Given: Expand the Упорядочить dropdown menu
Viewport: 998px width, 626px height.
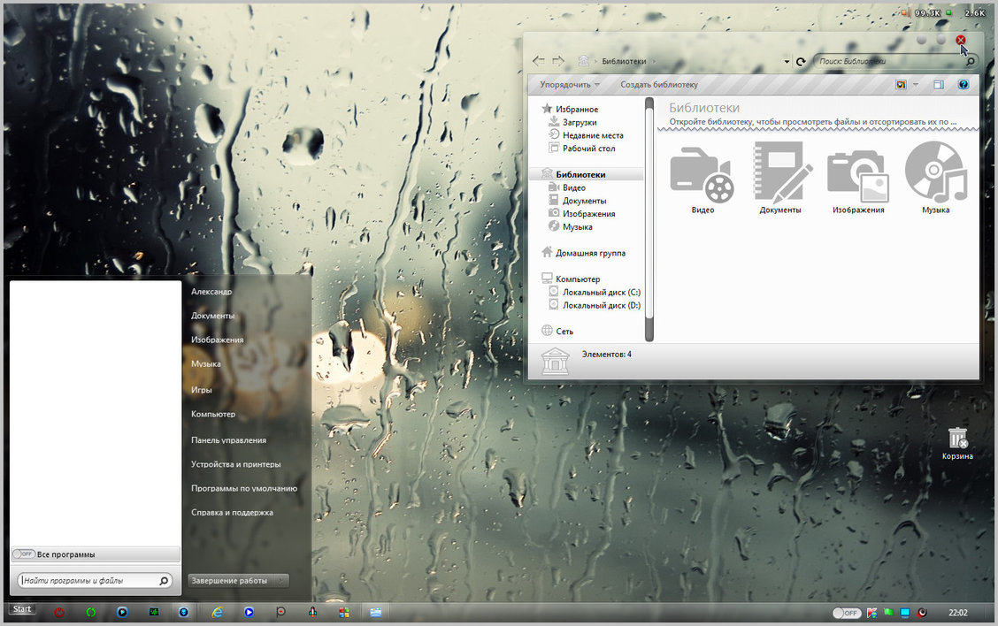Looking at the screenshot, I should (570, 85).
